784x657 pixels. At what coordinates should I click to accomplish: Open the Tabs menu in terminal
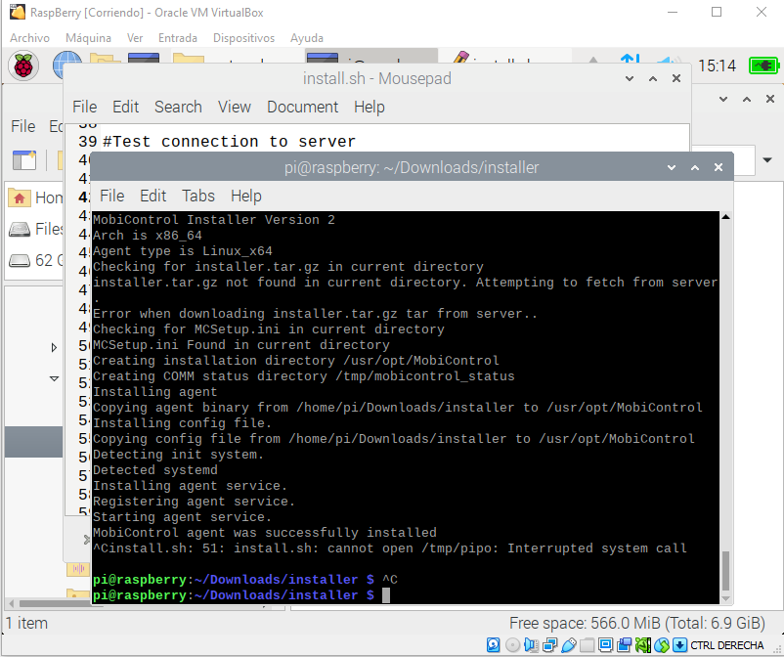pyautogui.click(x=197, y=196)
